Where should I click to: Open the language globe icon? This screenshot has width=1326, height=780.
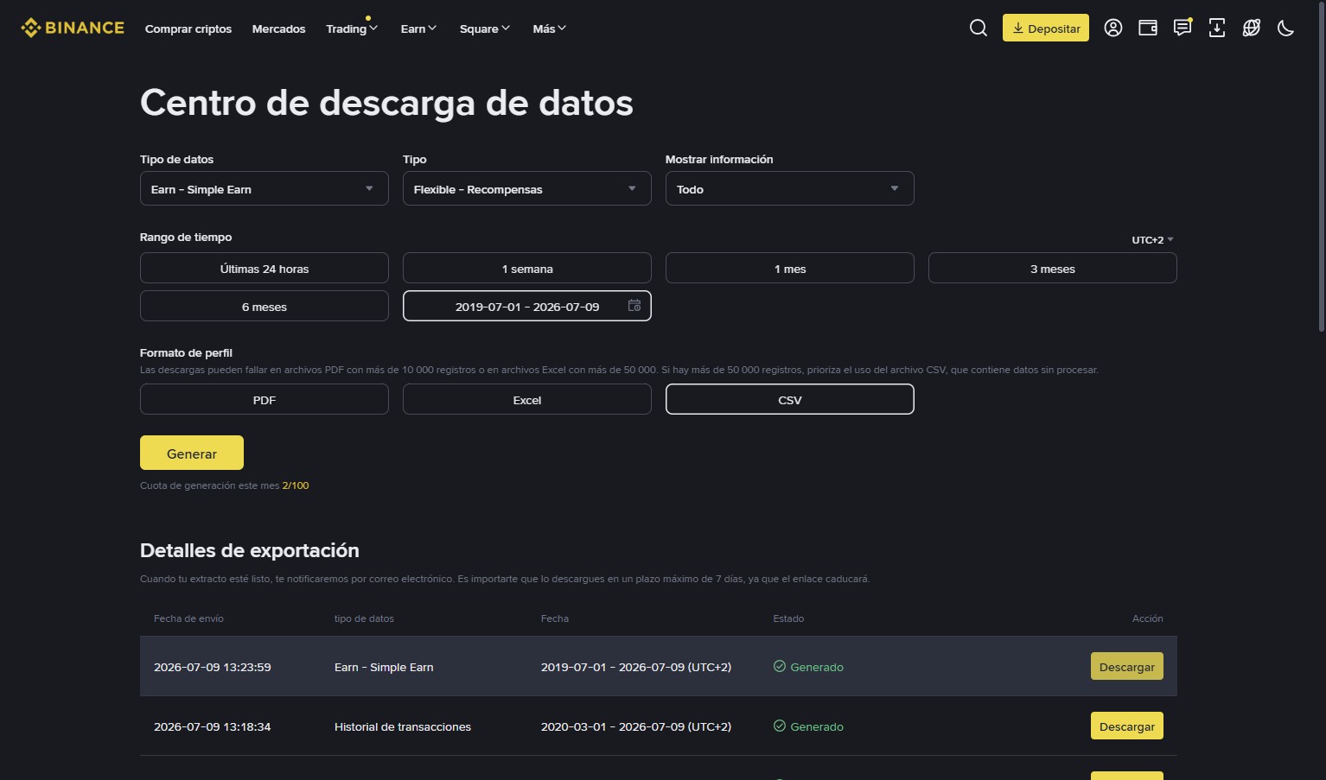(x=1252, y=29)
